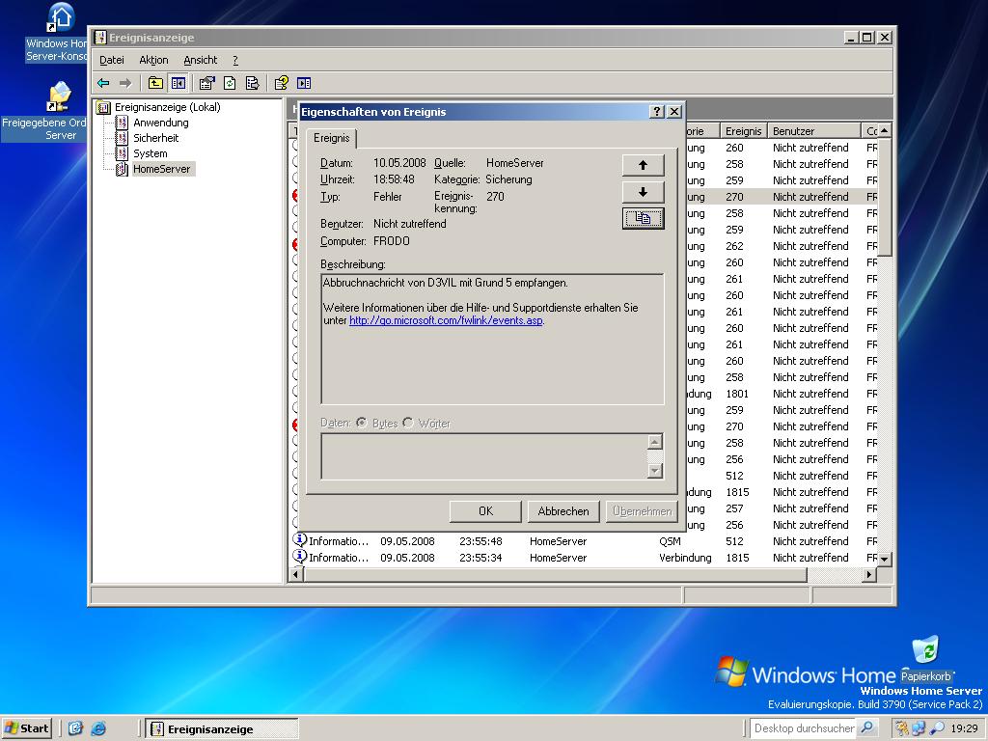Click the Up one level folder icon
Screen dimensions: 988x741
155,83
